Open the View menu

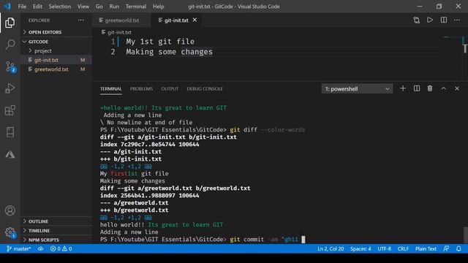point(83,7)
